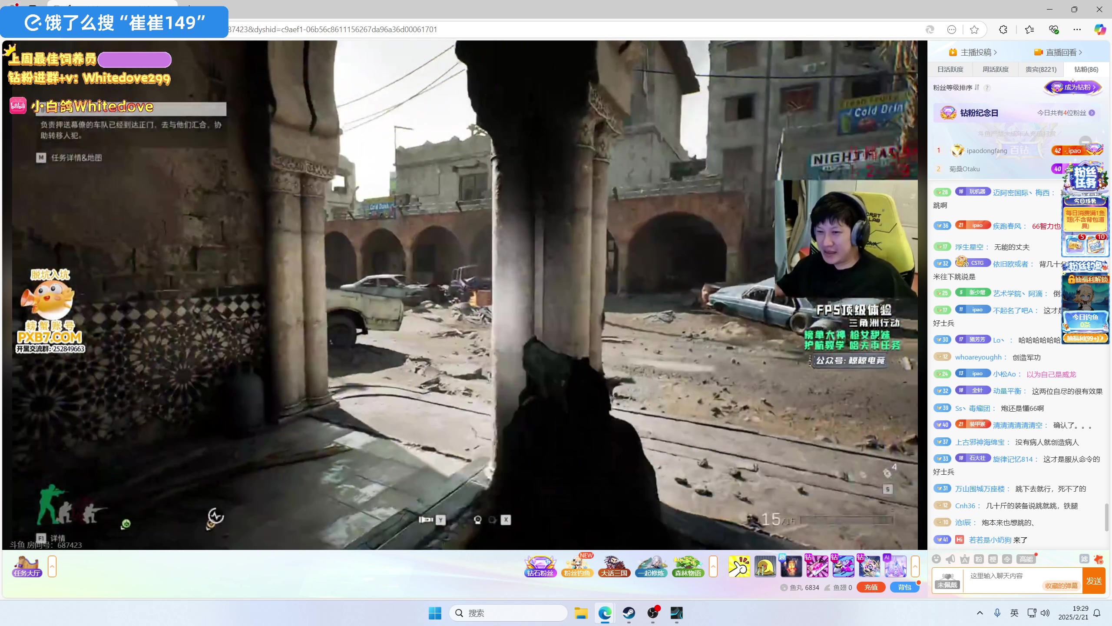Image resolution: width=1112 pixels, height=626 pixels.
Task: Show hidden system tray icons chevron
Action: coord(980,613)
